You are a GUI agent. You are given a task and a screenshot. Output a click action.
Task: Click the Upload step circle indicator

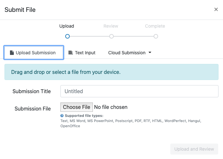(67, 36)
